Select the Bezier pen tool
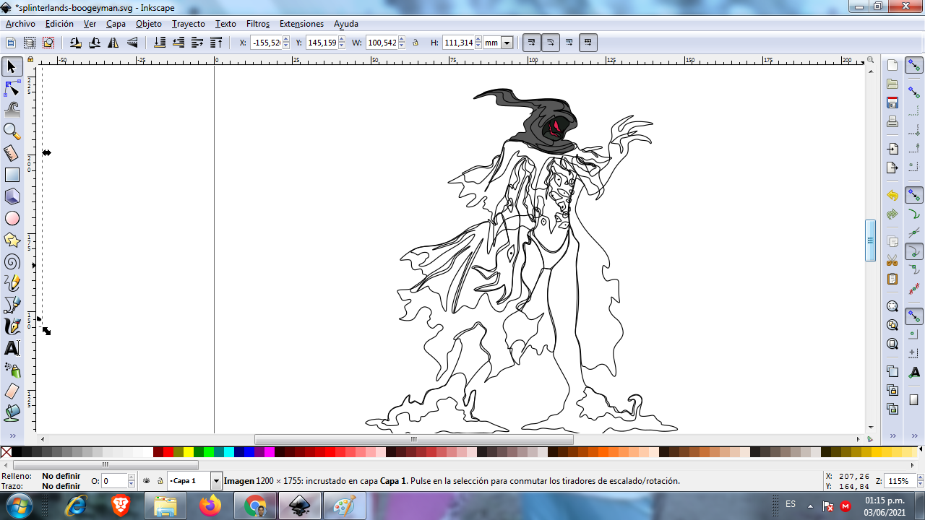 [x=12, y=305]
